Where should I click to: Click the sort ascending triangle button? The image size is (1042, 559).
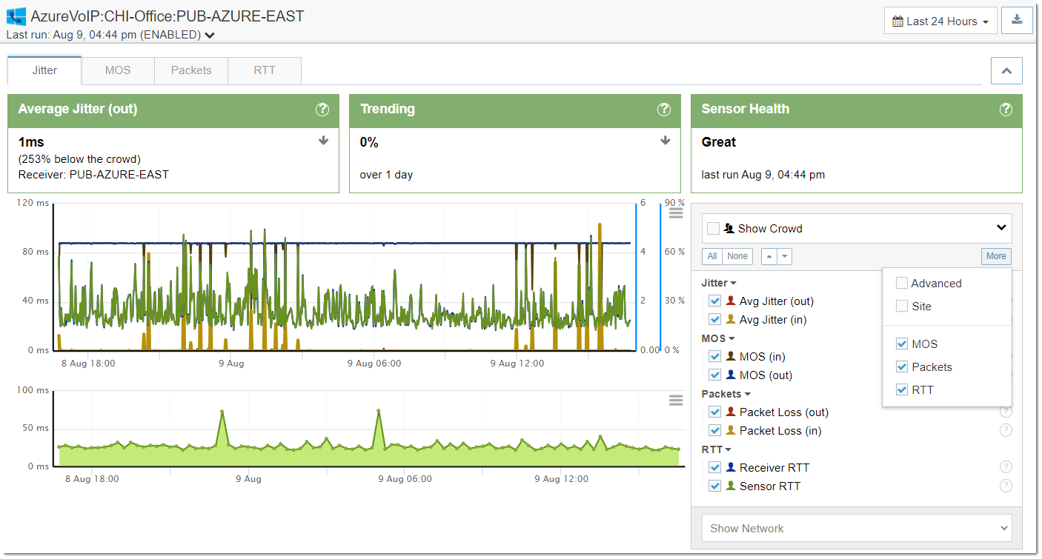point(769,256)
